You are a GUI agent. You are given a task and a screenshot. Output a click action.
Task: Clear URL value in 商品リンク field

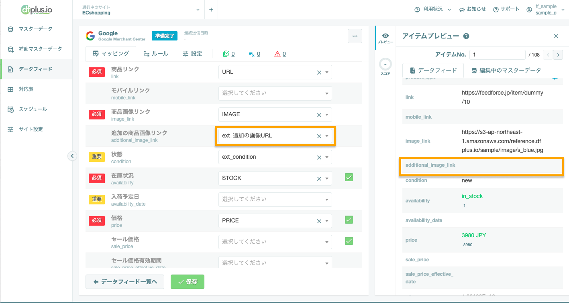pos(319,72)
